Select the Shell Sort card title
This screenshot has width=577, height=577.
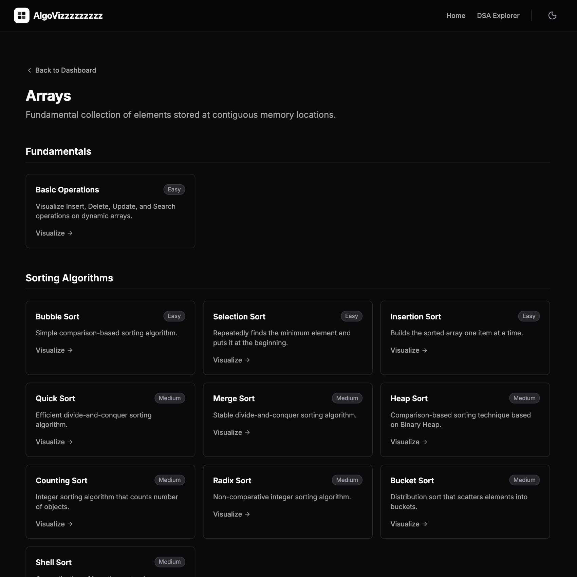point(54,562)
